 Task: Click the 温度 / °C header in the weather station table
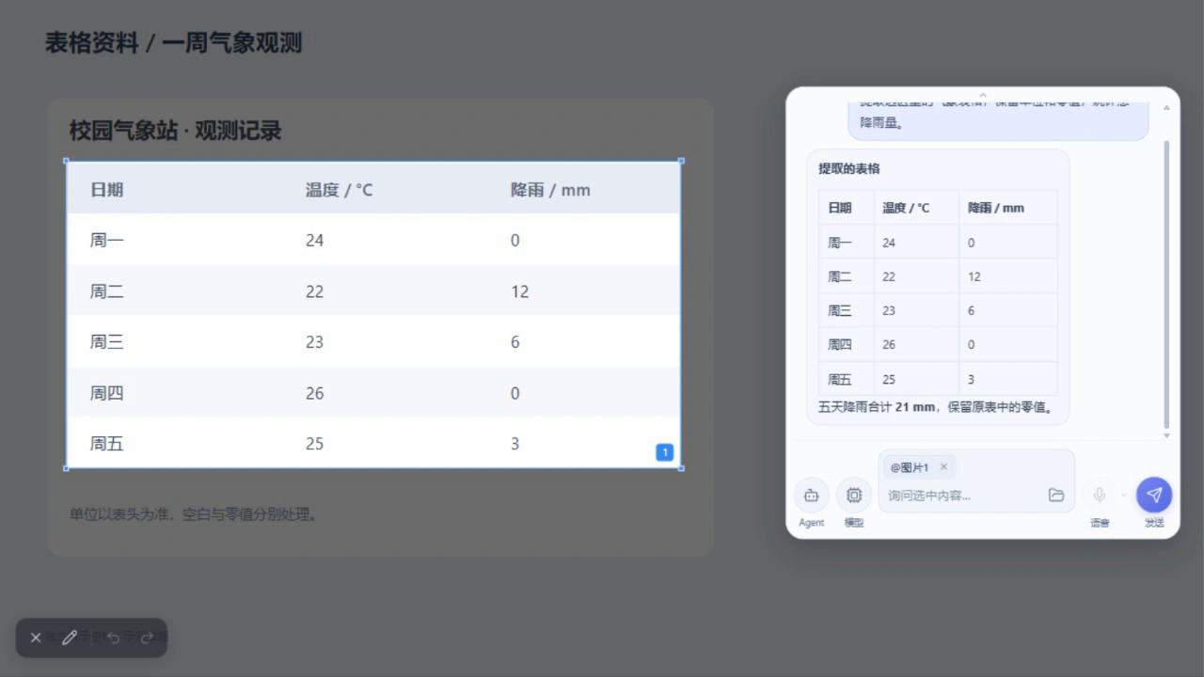point(339,190)
